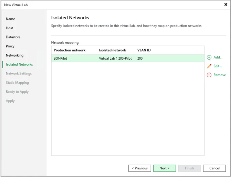Select the Isolated Networks step
The height and width of the screenshot is (177, 231).
click(x=19, y=65)
